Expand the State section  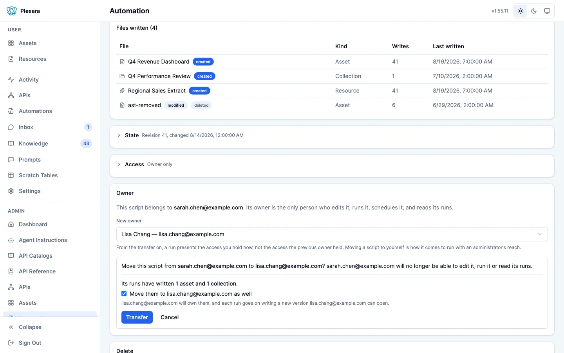coord(119,135)
